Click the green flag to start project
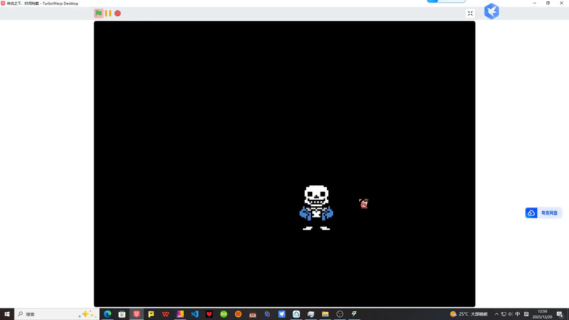The height and width of the screenshot is (320, 569). [99, 13]
